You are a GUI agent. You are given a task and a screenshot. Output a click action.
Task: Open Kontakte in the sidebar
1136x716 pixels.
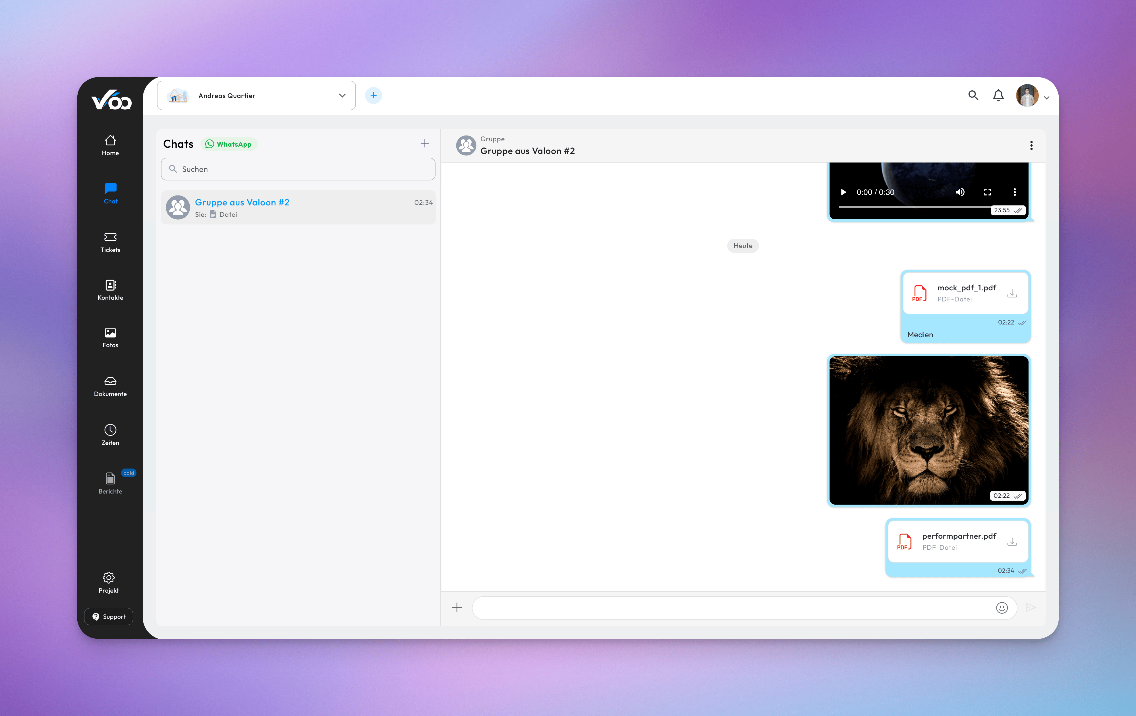110,290
